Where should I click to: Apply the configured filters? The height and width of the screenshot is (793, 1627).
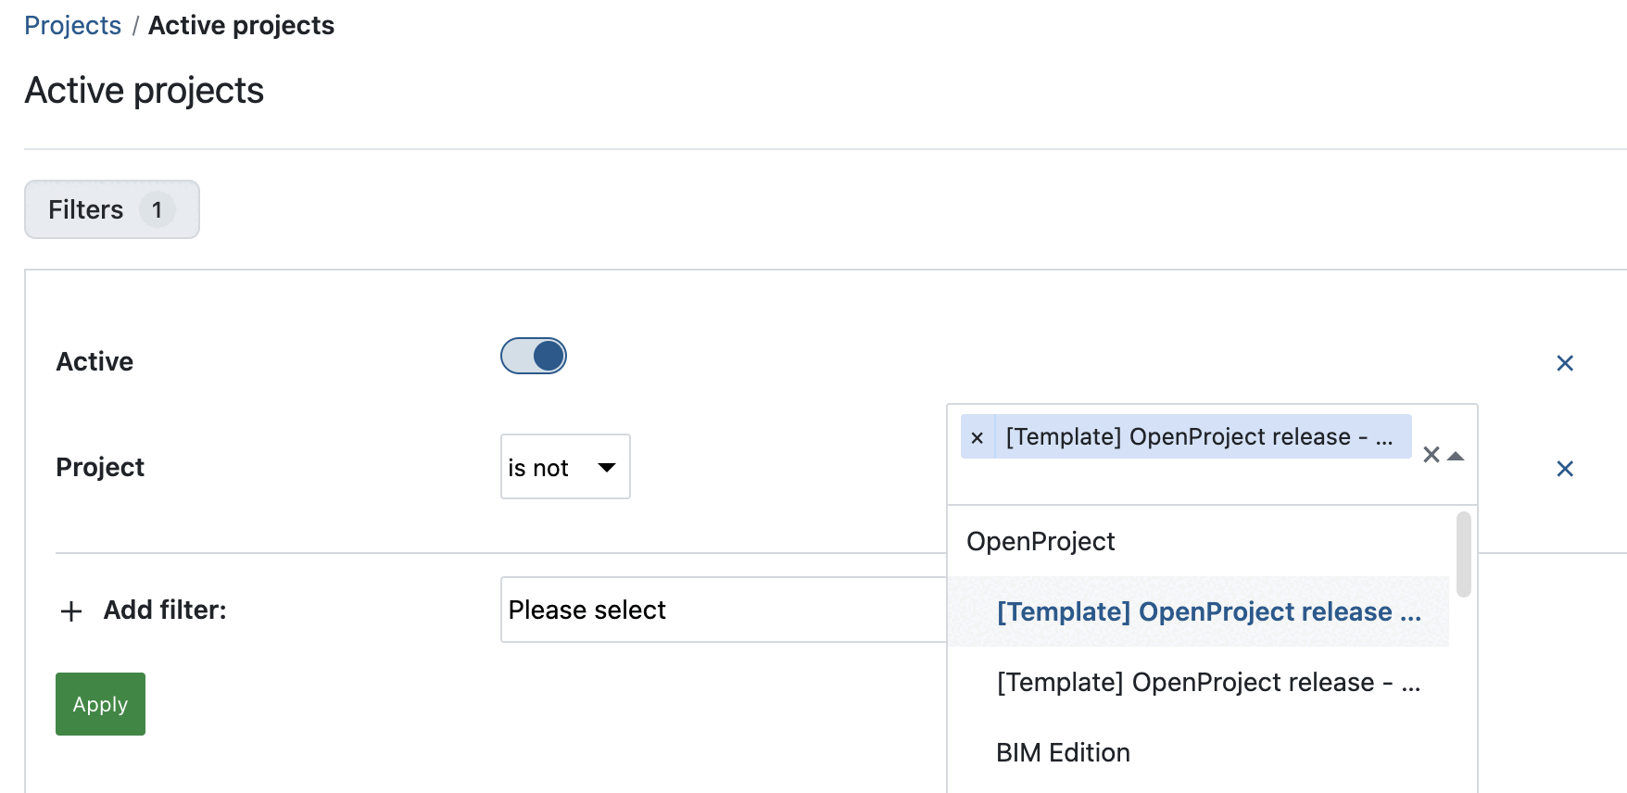(99, 704)
